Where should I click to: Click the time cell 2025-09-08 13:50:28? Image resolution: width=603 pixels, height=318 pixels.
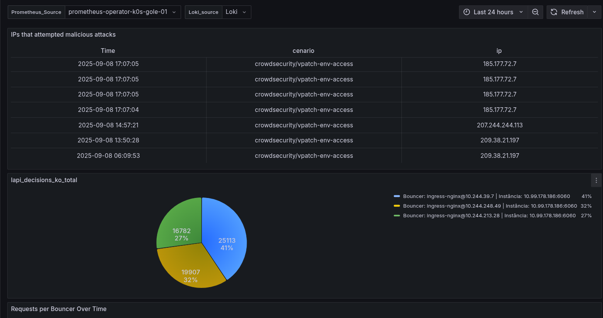coord(108,140)
